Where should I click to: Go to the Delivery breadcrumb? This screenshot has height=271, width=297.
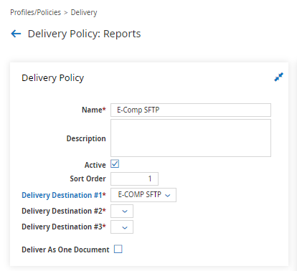[84, 12]
